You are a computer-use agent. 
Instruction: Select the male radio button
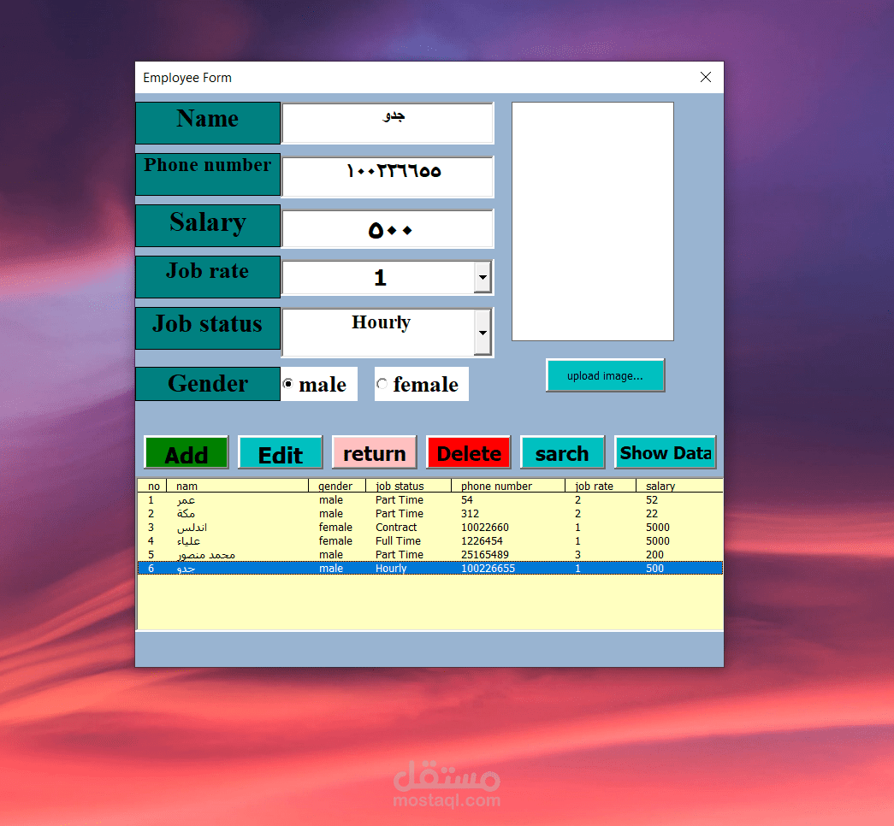click(x=288, y=384)
